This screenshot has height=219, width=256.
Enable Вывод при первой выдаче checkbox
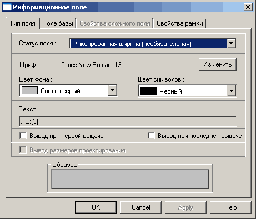[23, 136]
